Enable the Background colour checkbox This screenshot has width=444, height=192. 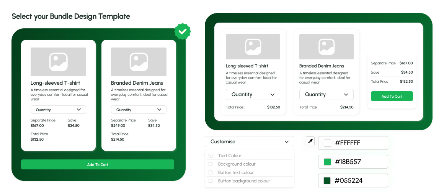[211, 164]
